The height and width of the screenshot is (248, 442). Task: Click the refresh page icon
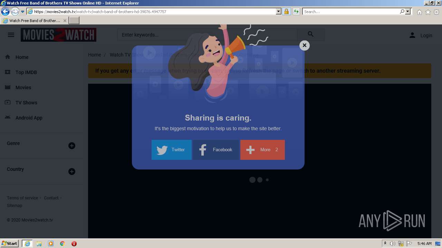click(x=296, y=12)
